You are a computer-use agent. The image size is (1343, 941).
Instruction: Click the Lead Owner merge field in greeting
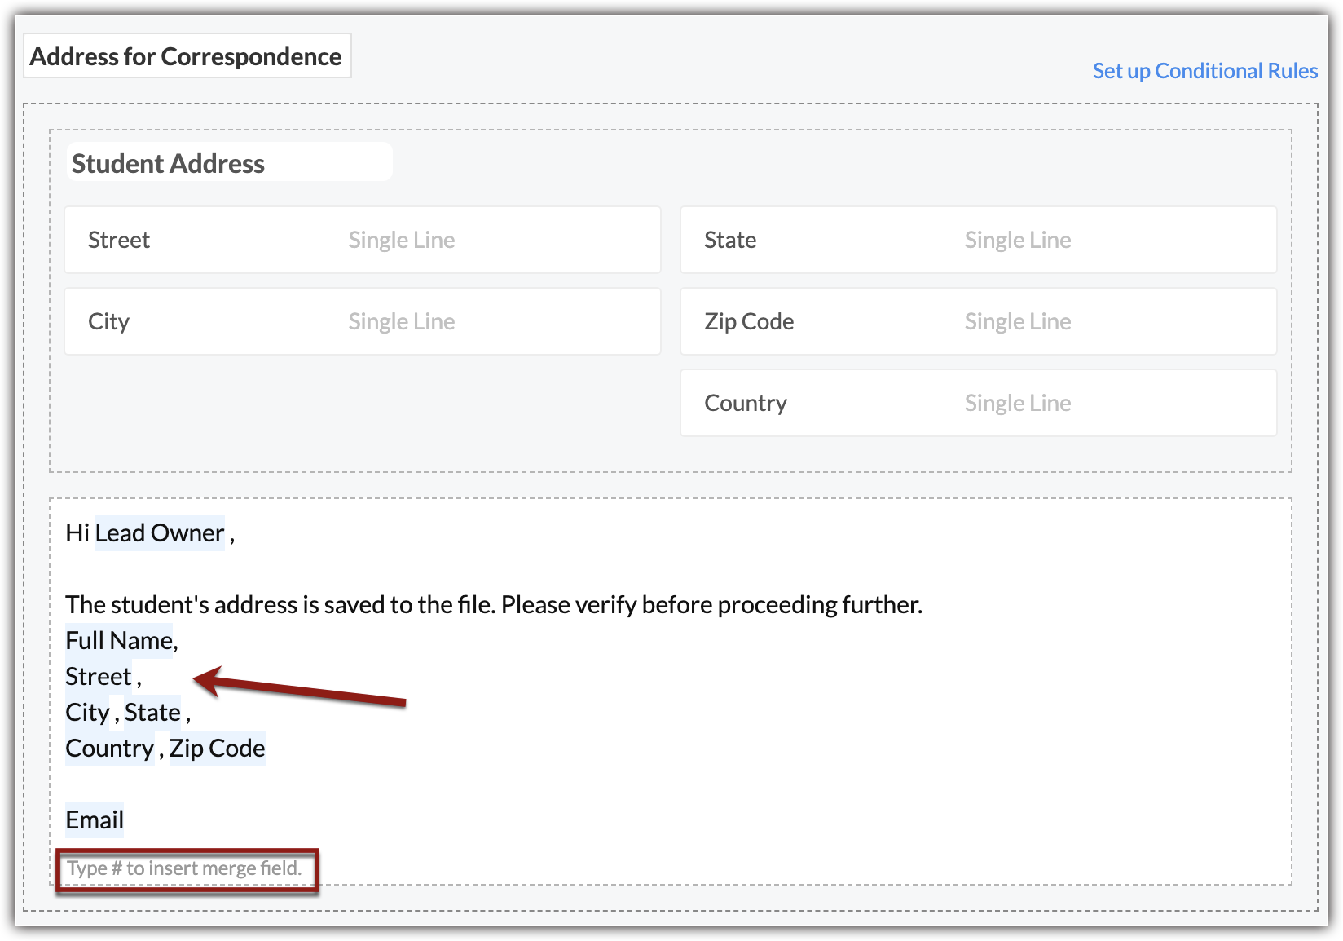click(x=160, y=533)
